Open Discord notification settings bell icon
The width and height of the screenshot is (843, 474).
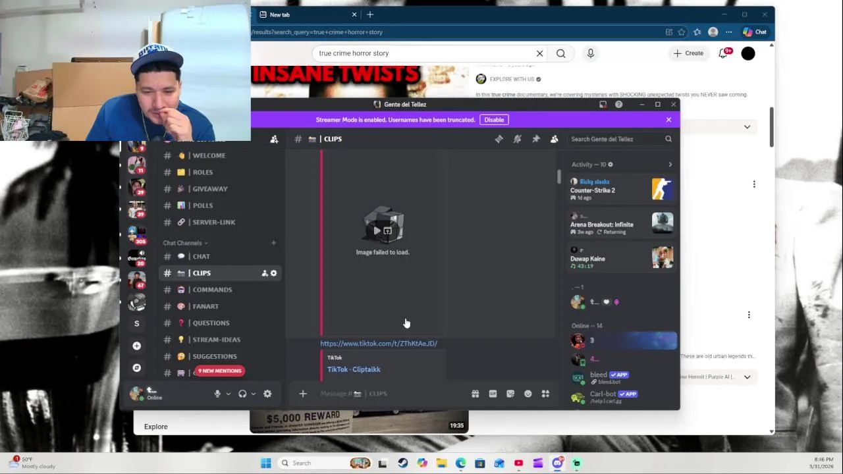(x=517, y=139)
